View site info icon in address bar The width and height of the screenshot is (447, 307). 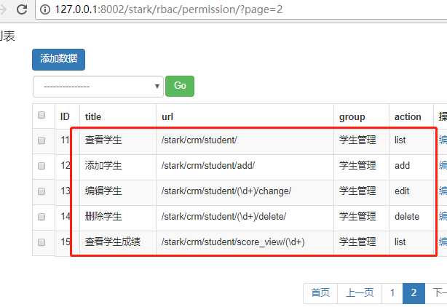coord(44,9)
